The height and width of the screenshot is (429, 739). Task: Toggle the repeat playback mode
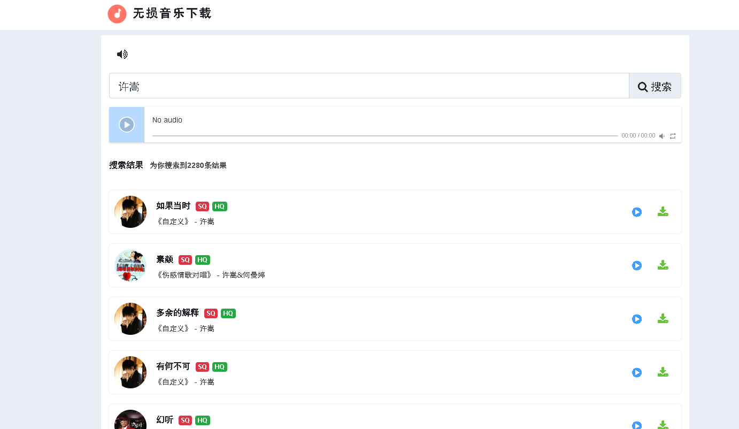[673, 135]
